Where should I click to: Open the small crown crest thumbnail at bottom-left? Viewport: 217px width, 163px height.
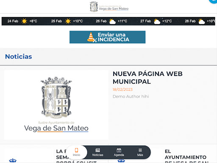[13, 160]
